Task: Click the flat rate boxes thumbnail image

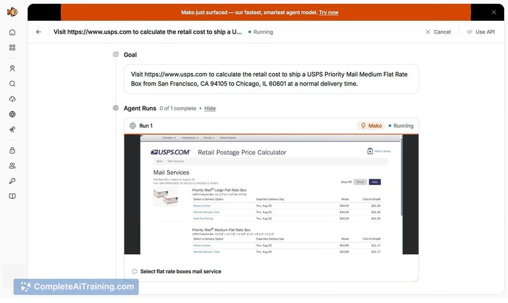Action: pyautogui.click(x=166, y=197)
